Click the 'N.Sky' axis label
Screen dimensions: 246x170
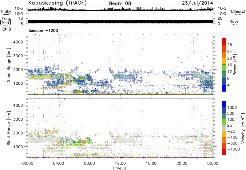(x=6, y=11)
